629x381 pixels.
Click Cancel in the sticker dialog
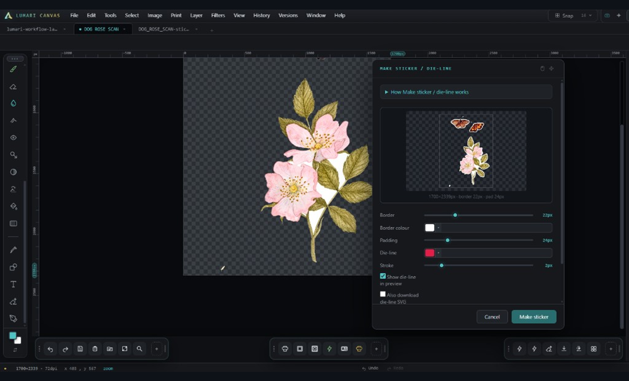(492, 317)
